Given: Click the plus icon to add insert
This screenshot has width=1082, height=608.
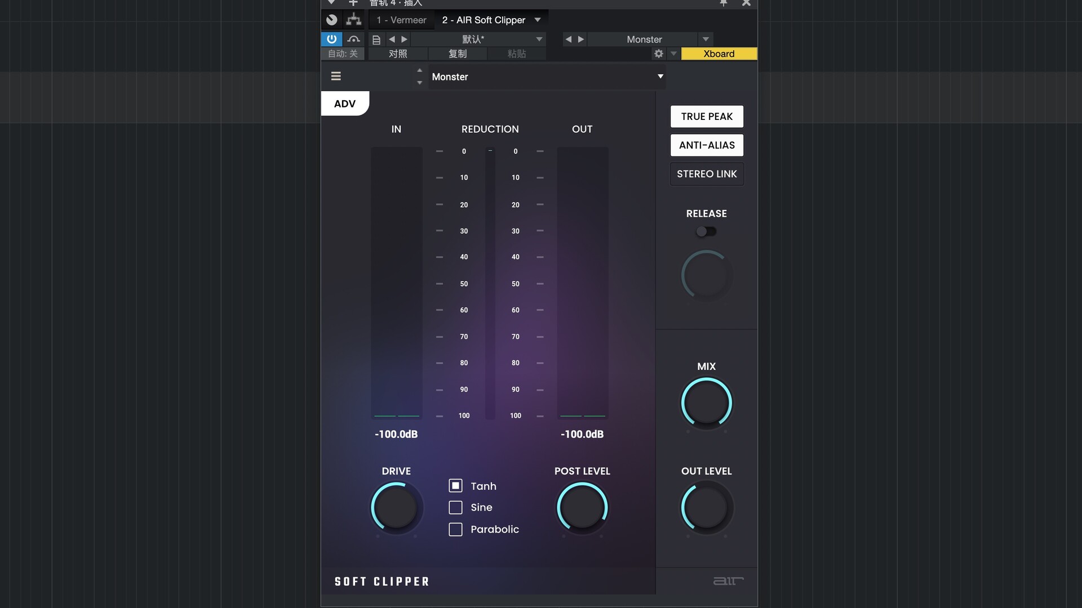Looking at the screenshot, I should pyautogui.click(x=353, y=3).
